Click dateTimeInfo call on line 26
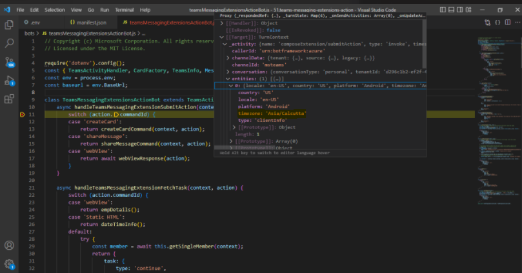 point(119,225)
